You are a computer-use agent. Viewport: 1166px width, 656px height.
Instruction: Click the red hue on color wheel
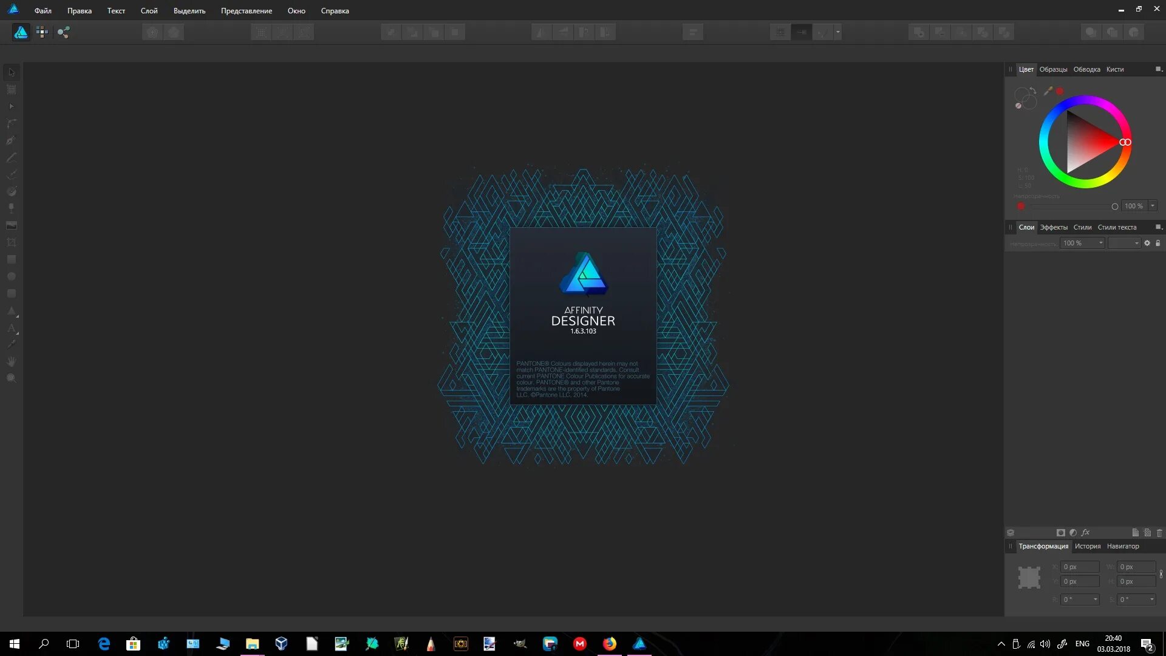click(1128, 142)
